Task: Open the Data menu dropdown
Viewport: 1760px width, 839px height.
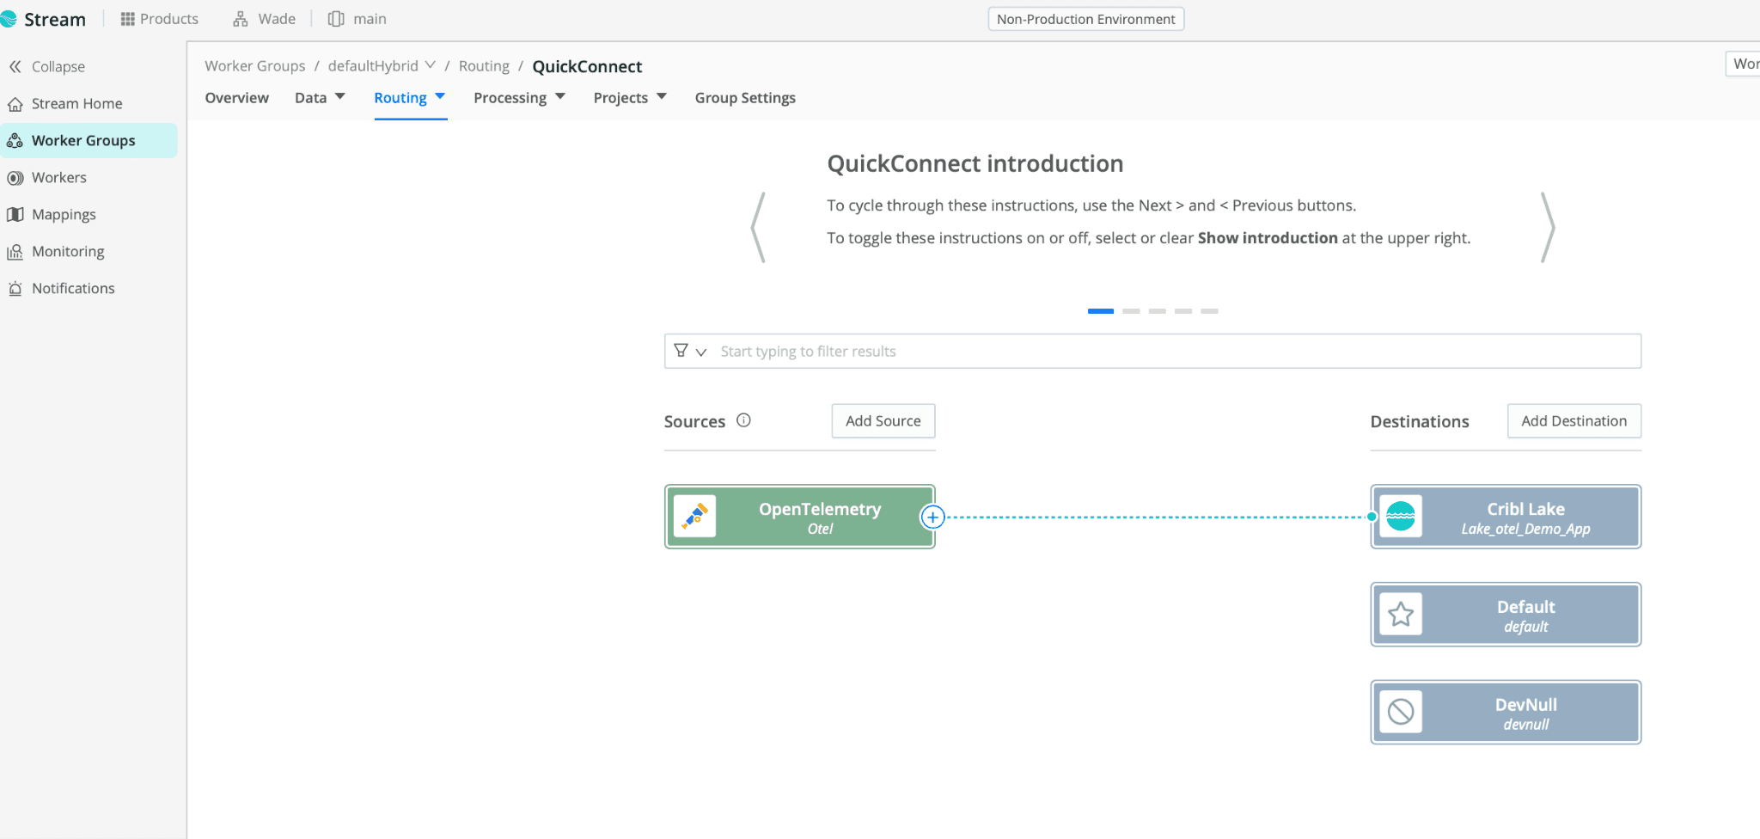Action: (x=320, y=98)
